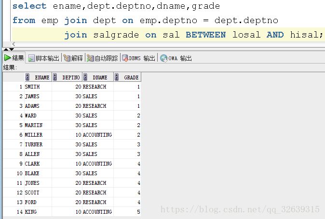This screenshot has height=219, width=325.
Task: Select the WARD cell in row 4
Action: pyautogui.click(x=38, y=116)
